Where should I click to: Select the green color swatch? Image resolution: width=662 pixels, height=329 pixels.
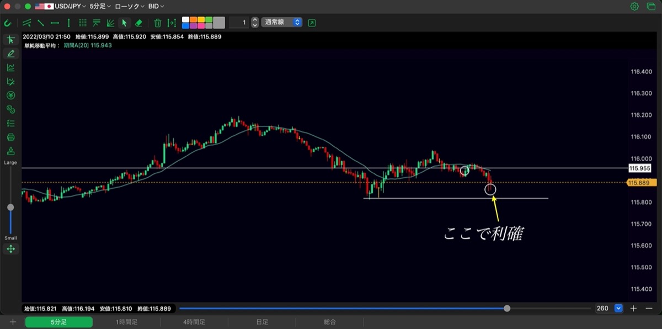pyautogui.click(x=209, y=20)
